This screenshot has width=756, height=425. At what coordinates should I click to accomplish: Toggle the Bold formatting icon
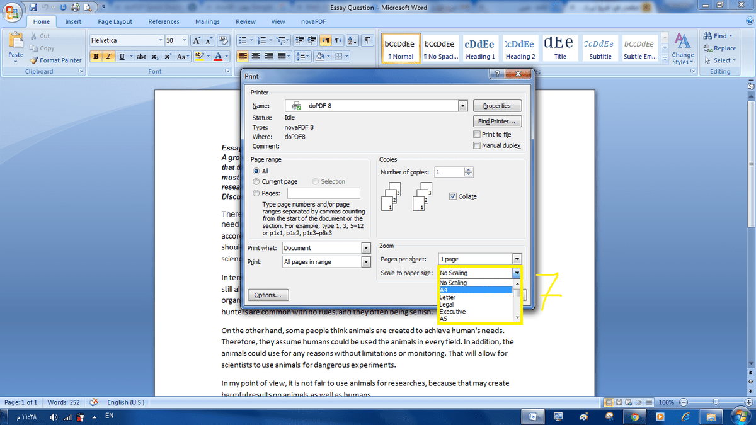(96, 57)
